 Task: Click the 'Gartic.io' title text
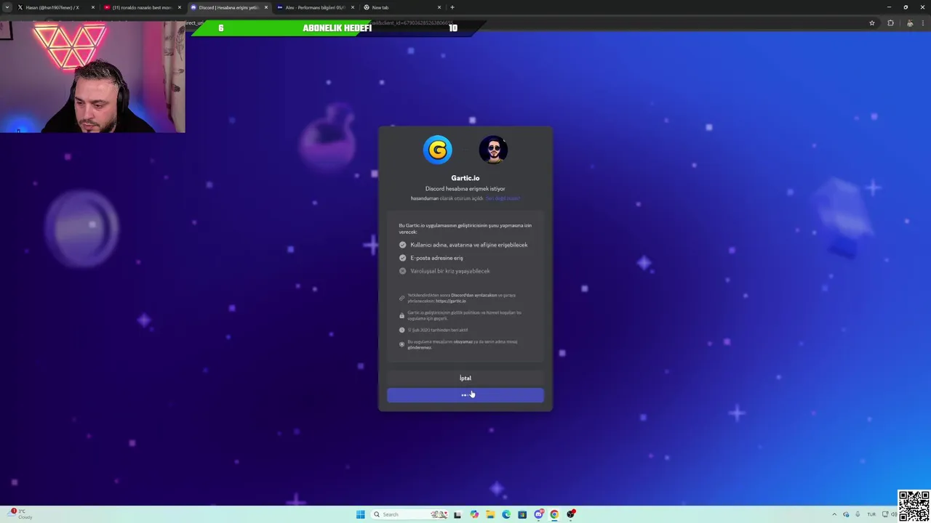(465, 178)
